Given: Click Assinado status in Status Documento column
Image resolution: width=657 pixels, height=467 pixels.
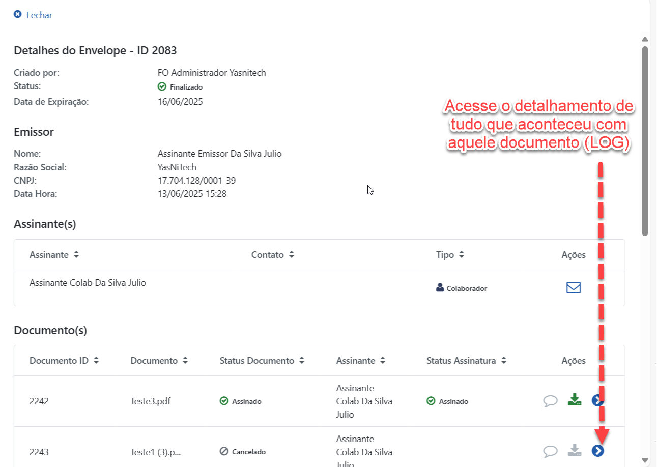Looking at the screenshot, I should 240,401.
